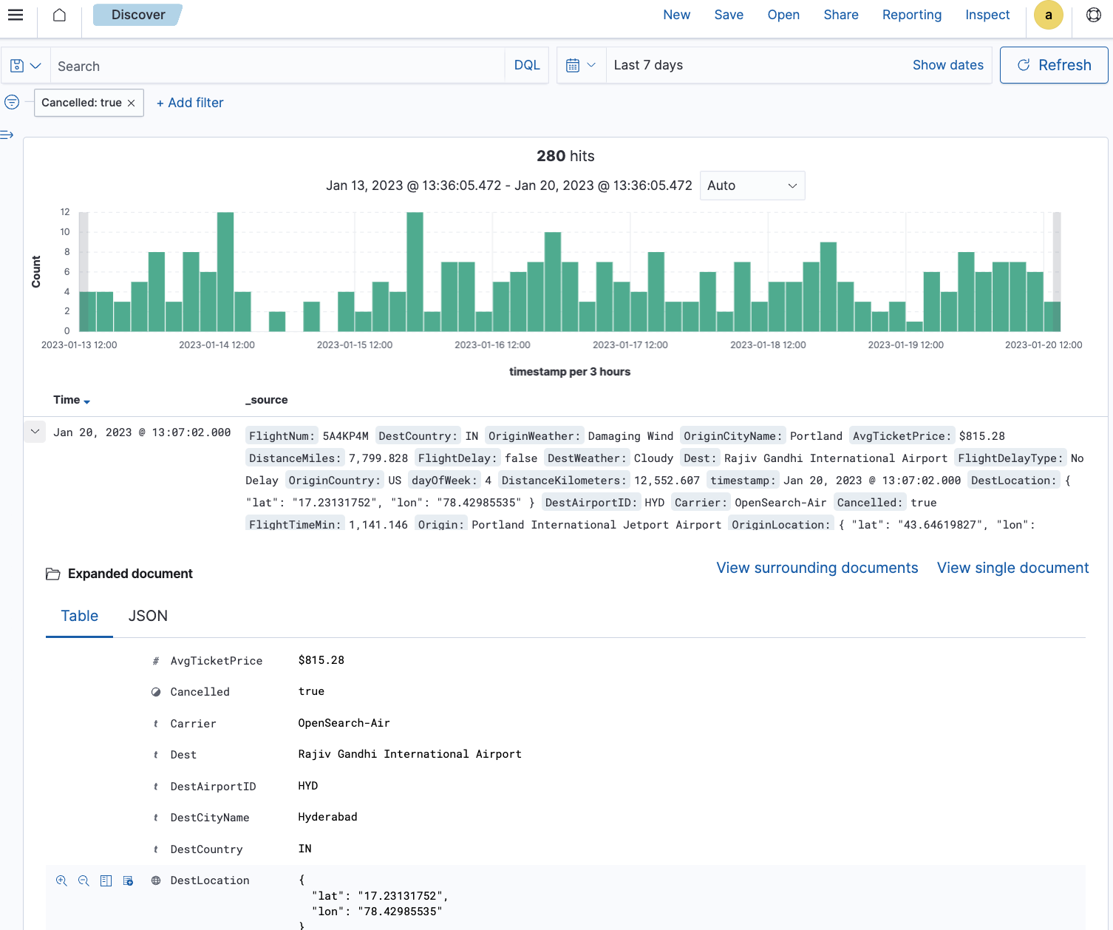Click Jan 20, 2023 @ 13:07:02.000 time cell
This screenshot has height=930, width=1113.
click(x=142, y=432)
